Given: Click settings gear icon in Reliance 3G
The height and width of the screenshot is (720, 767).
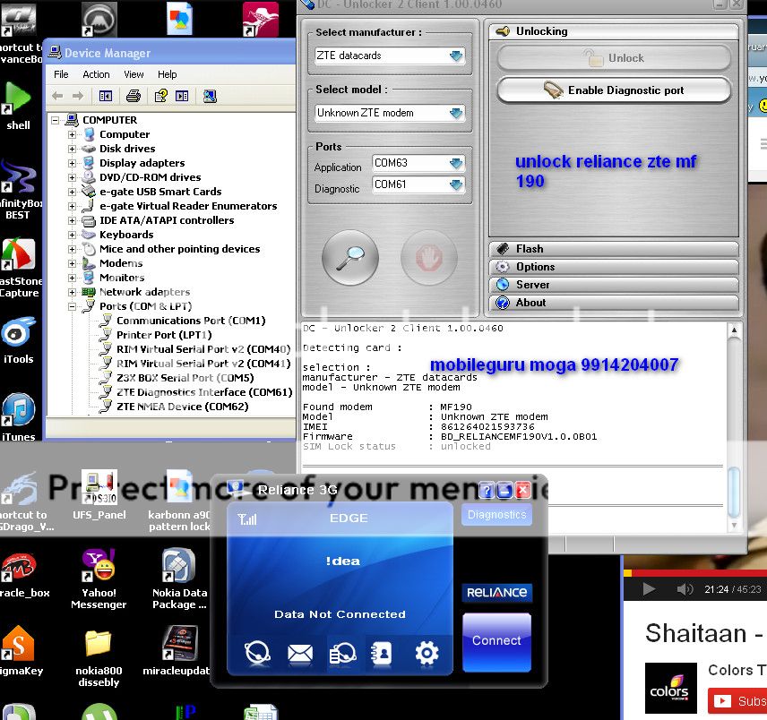Looking at the screenshot, I should click(x=427, y=653).
